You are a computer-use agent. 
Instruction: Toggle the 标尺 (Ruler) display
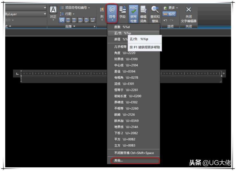[x=170, y=14]
